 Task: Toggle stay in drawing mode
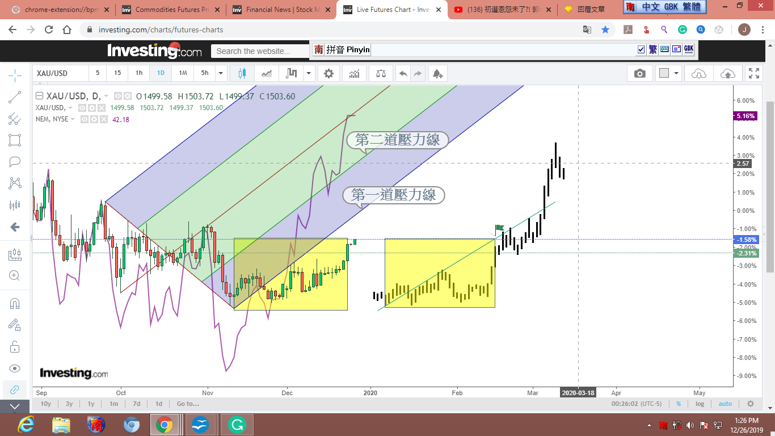(15, 325)
